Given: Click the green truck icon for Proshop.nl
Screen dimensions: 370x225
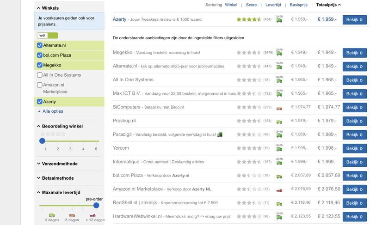Looking at the screenshot, I should click(279, 122).
